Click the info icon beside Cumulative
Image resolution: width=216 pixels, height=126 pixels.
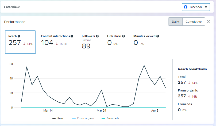point(209,22)
